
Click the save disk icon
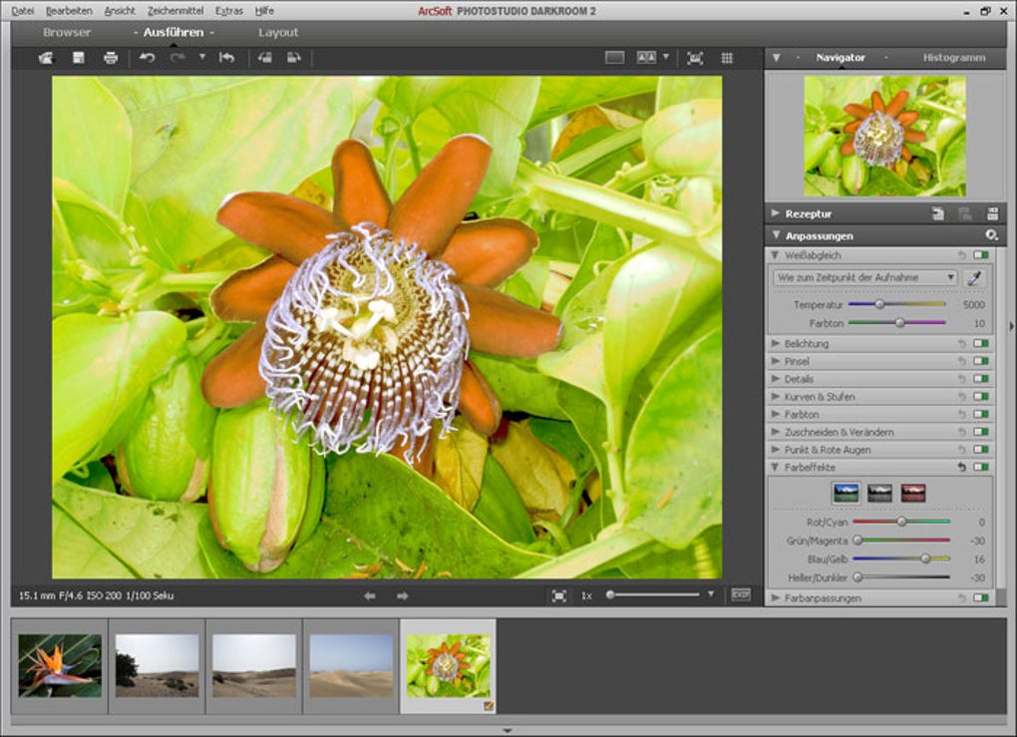(79, 58)
